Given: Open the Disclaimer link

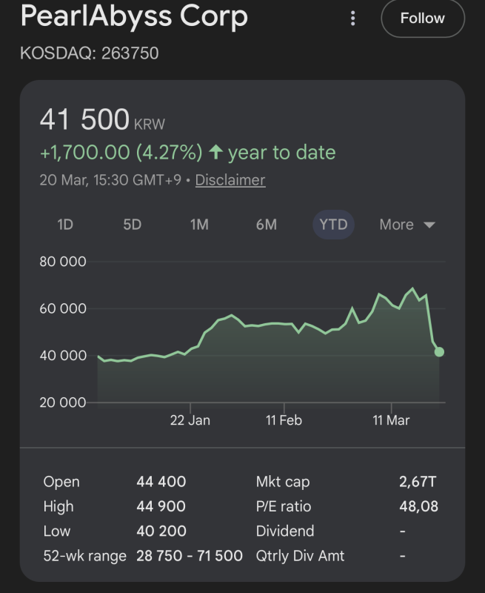Looking at the screenshot, I should tap(230, 180).
